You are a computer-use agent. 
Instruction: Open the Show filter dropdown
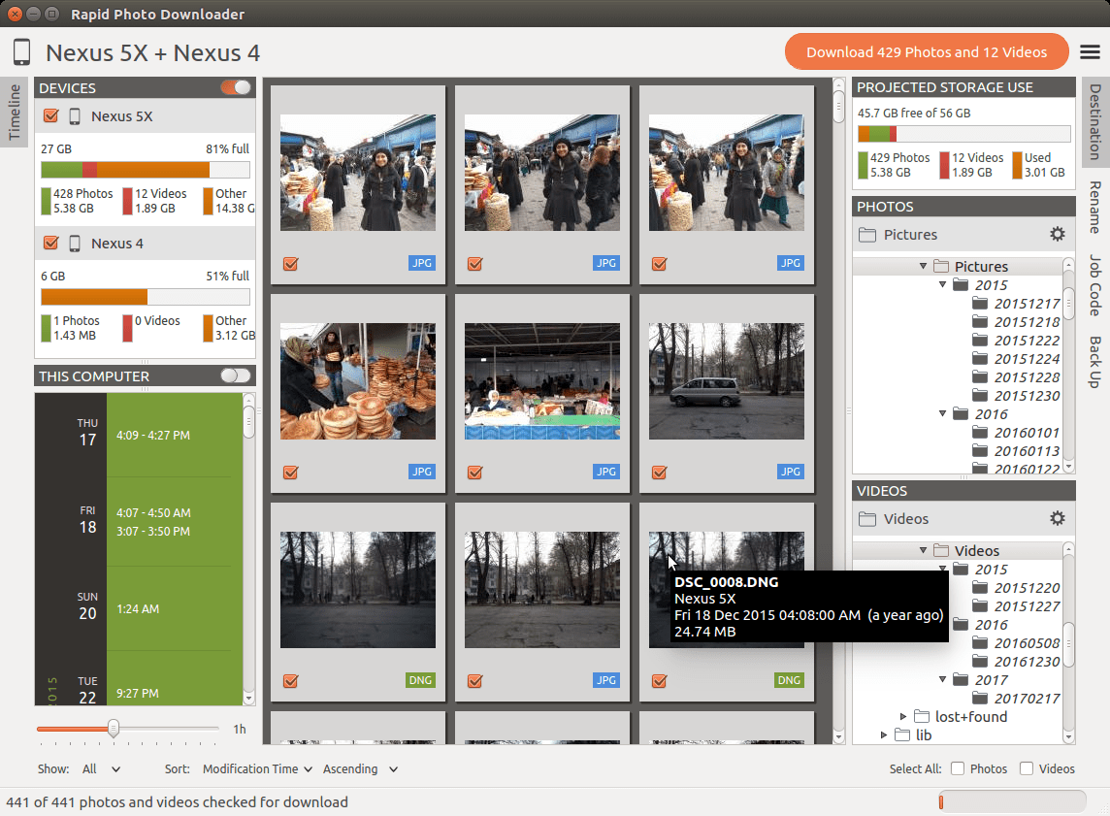point(101,769)
